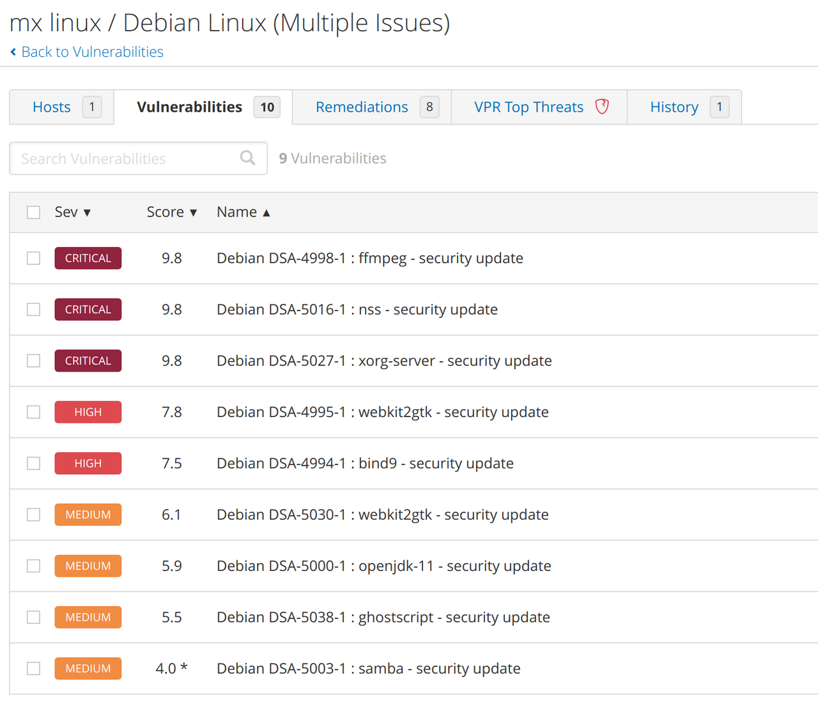Click the Remediations count badge
818x707 pixels.
[x=429, y=107]
